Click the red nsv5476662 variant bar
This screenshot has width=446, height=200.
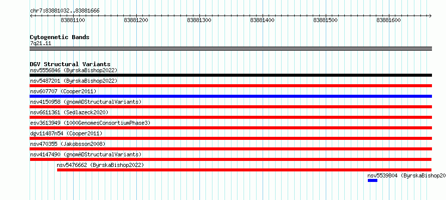click(245, 170)
